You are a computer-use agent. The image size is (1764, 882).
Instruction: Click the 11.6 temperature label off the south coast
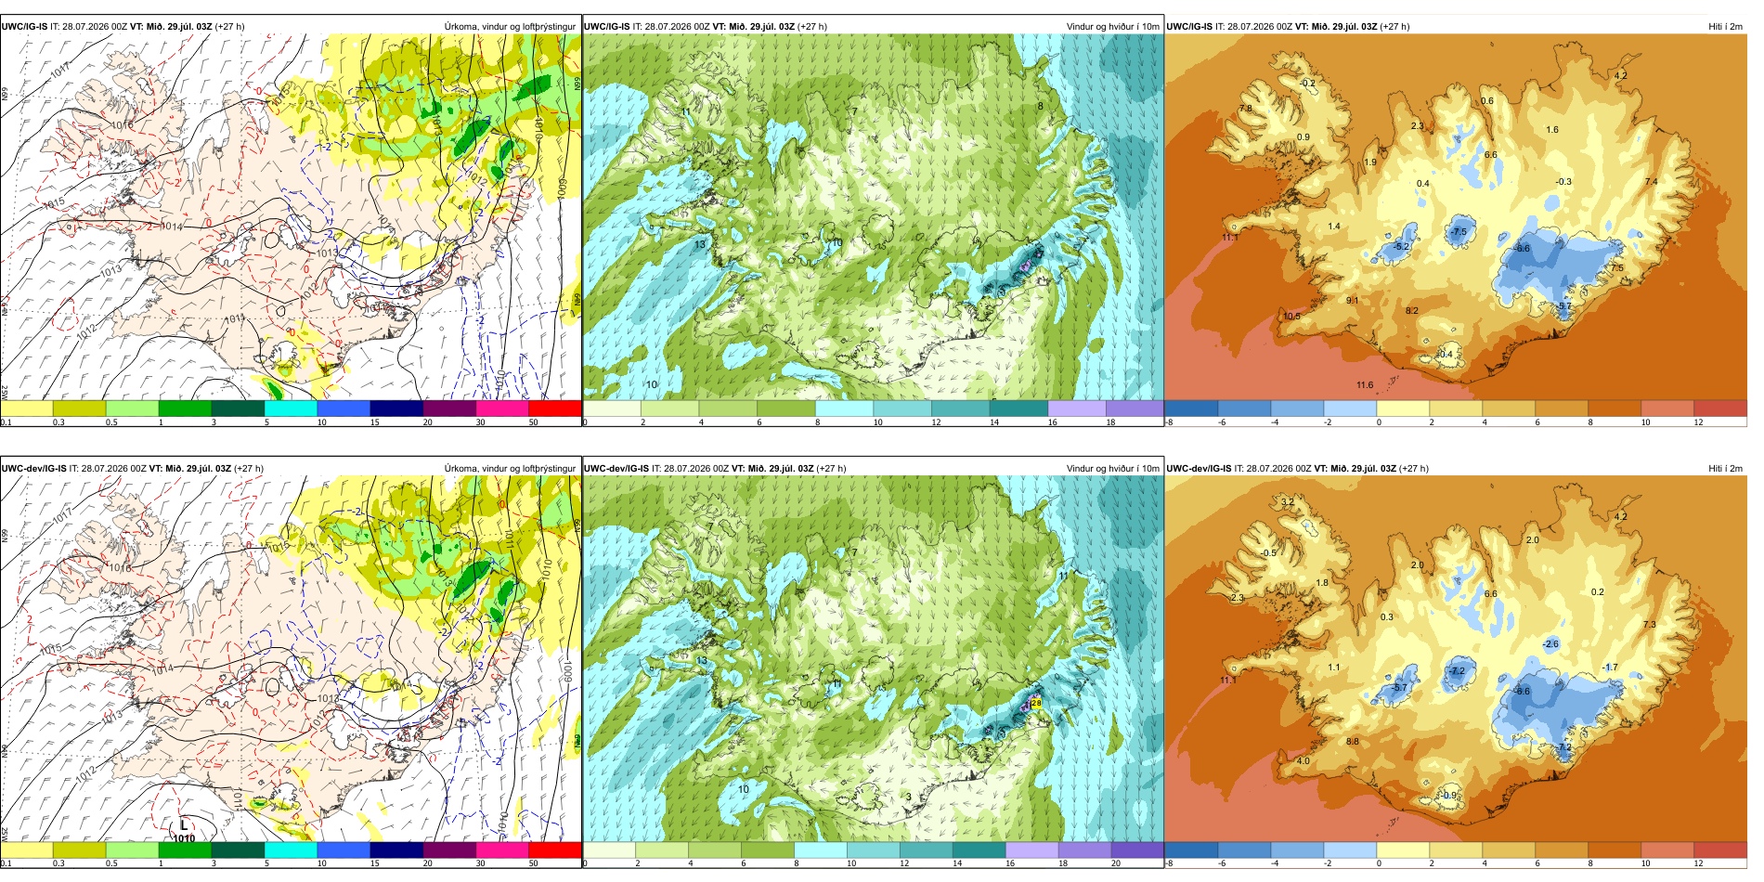click(1364, 384)
